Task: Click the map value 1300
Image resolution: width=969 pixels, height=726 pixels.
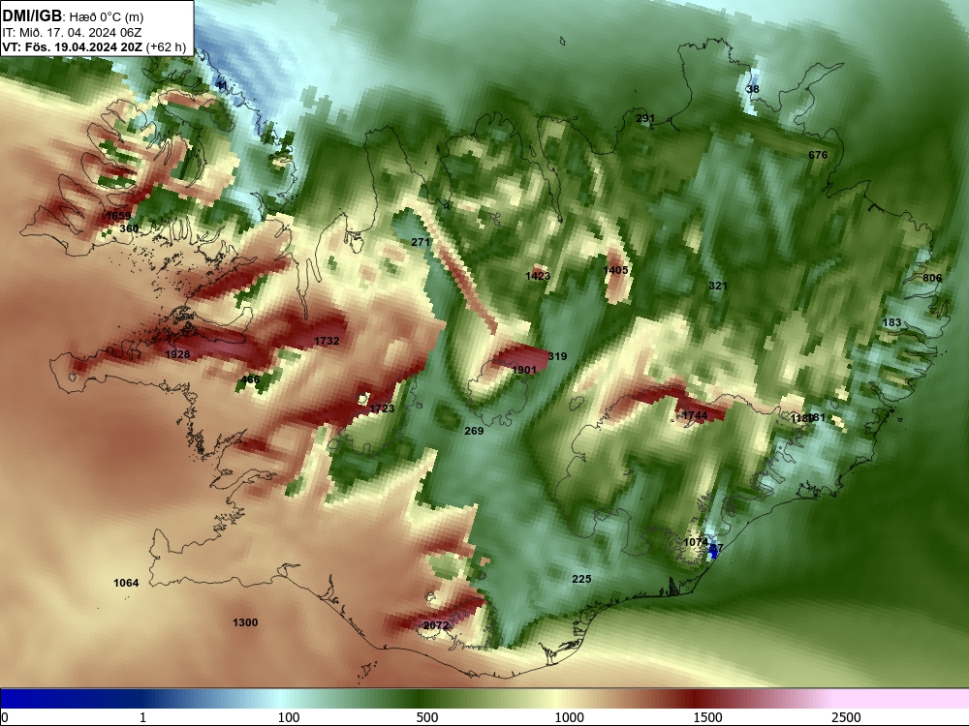Action: pyautogui.click(x=245, y=622)
